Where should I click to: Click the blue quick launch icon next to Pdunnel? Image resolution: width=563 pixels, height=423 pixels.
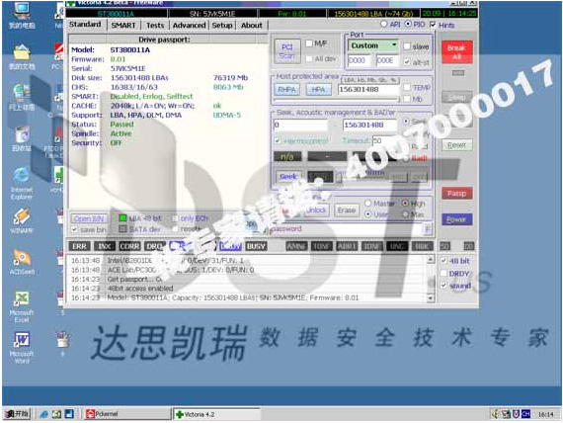coord(69,414)
